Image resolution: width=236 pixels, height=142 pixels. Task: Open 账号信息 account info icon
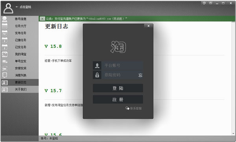tap(5, 19)
